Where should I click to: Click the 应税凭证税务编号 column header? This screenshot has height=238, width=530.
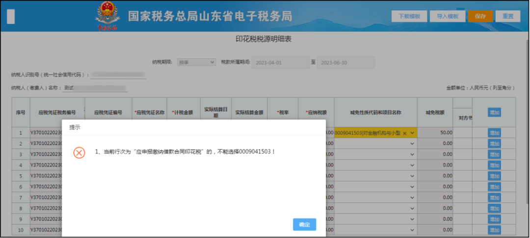tap(57, 113)
